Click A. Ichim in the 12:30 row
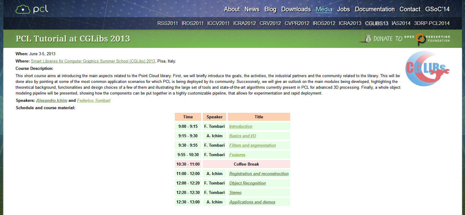 (214, 202)
